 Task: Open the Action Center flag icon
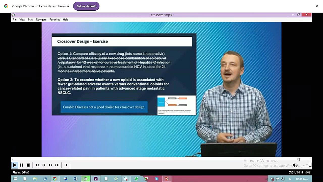pos(278,179)
